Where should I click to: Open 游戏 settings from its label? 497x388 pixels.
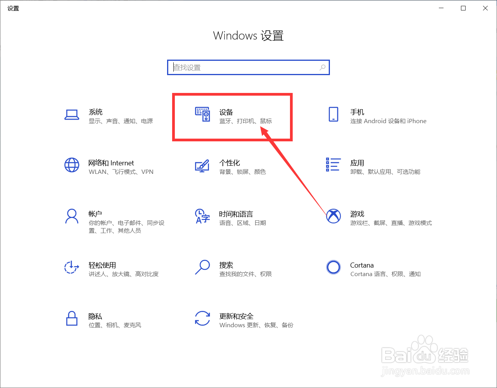pos(357,214)
